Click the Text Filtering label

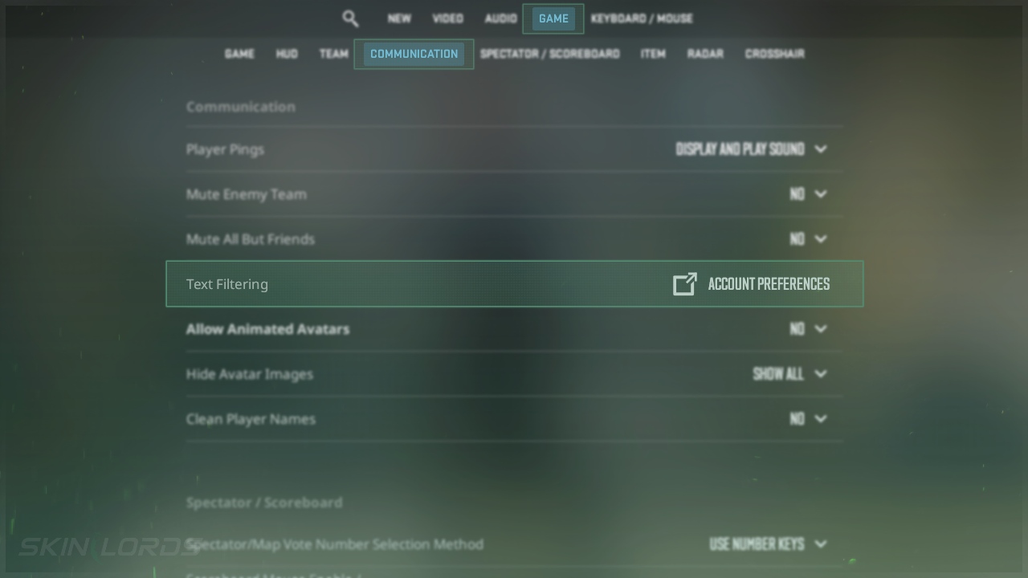(227, 284)
